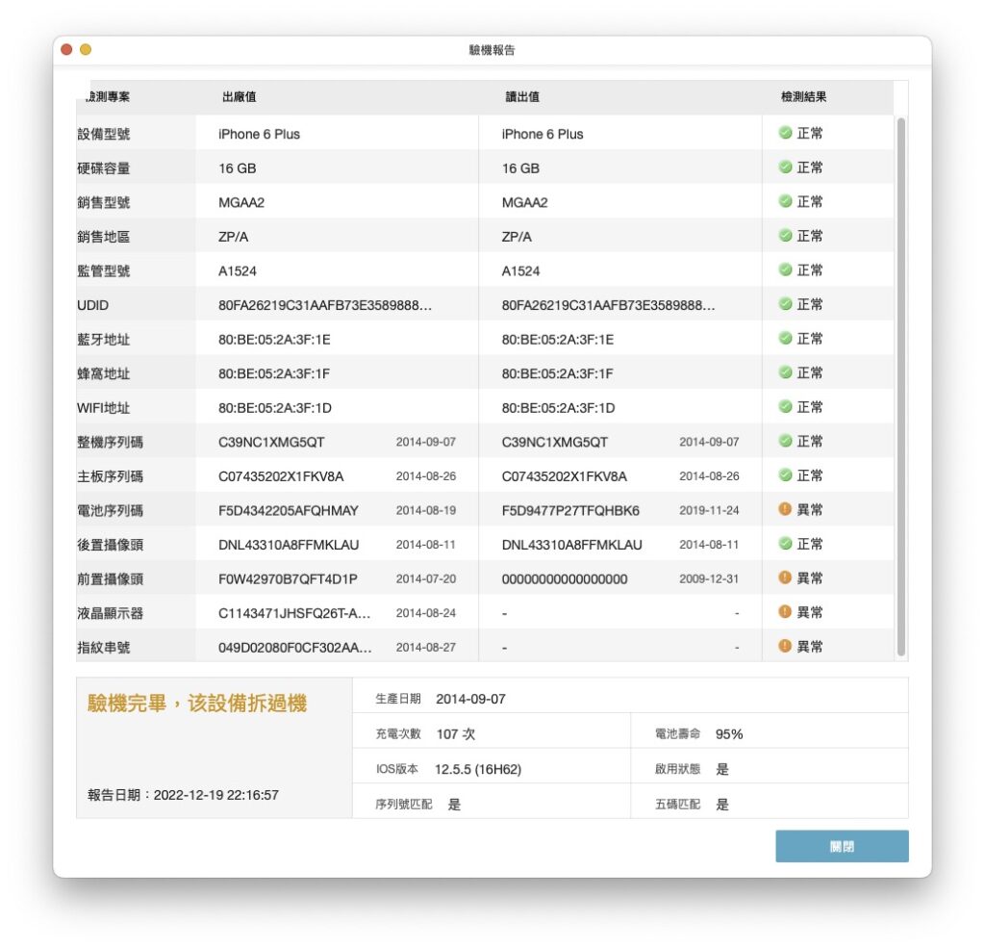Click the vertical scrollbar of the report table
The image size is (985, 948).
point(900,387)
